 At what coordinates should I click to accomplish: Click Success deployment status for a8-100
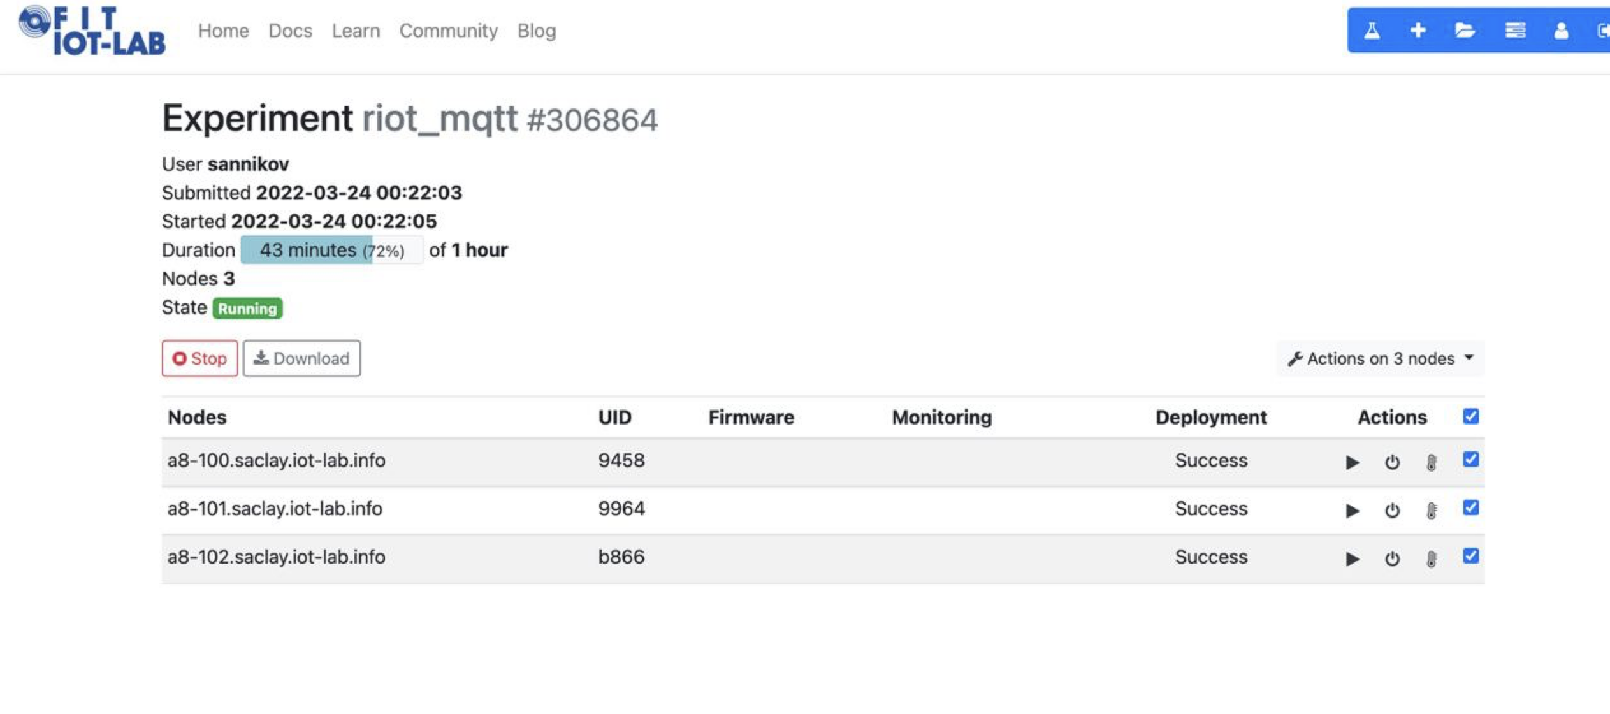tap(1211, 460)
